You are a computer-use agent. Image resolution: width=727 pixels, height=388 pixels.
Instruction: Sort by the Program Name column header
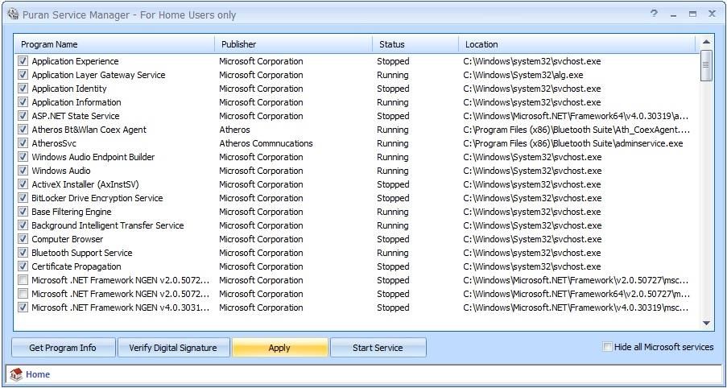pyautogui.click(x=114, y=44)
